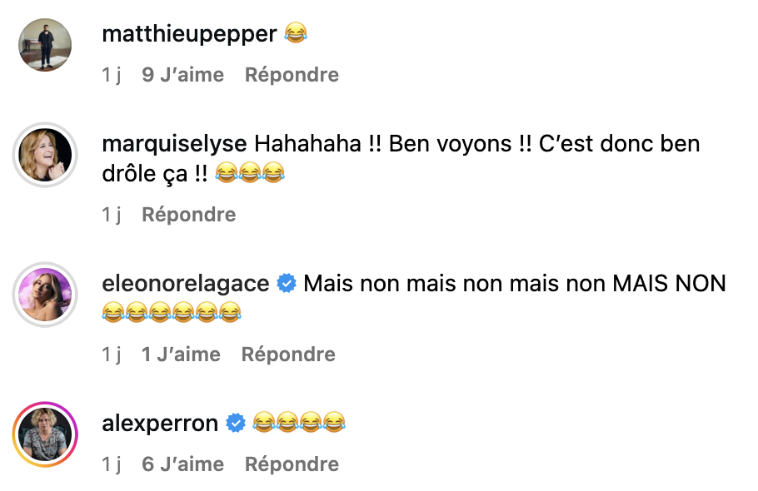Reply to alexperron's comment
The image size is (758, 491).
tap(292, 464)
